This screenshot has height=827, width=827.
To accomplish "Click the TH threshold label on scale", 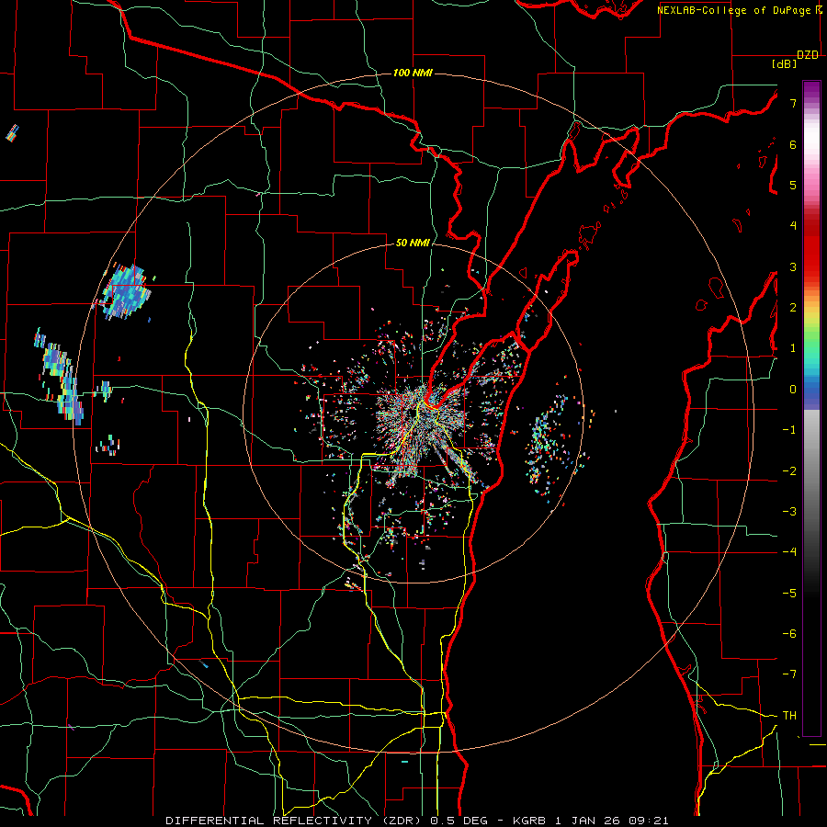I will [789, 716].
